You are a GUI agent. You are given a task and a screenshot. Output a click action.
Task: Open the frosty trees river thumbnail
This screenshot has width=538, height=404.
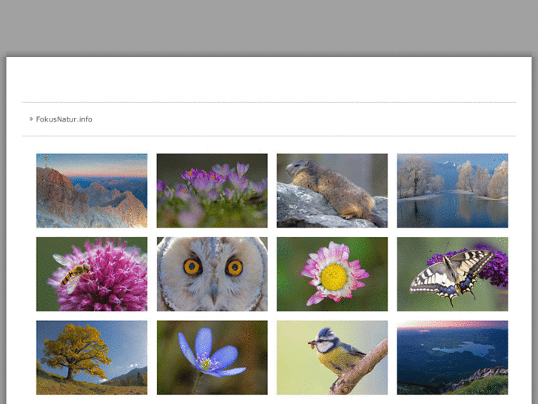coord(453,191)
